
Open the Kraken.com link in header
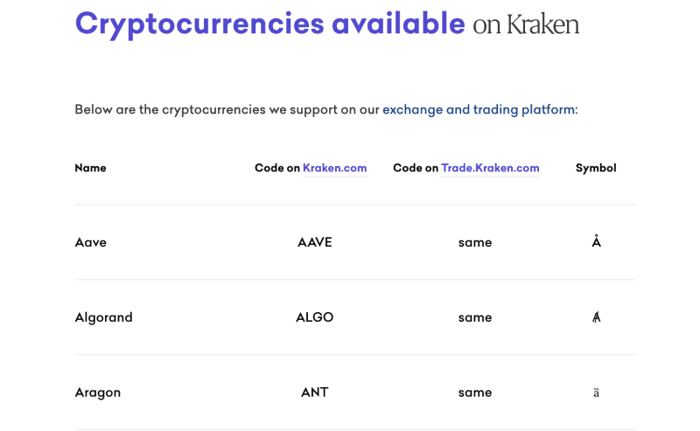coord(334,168)
